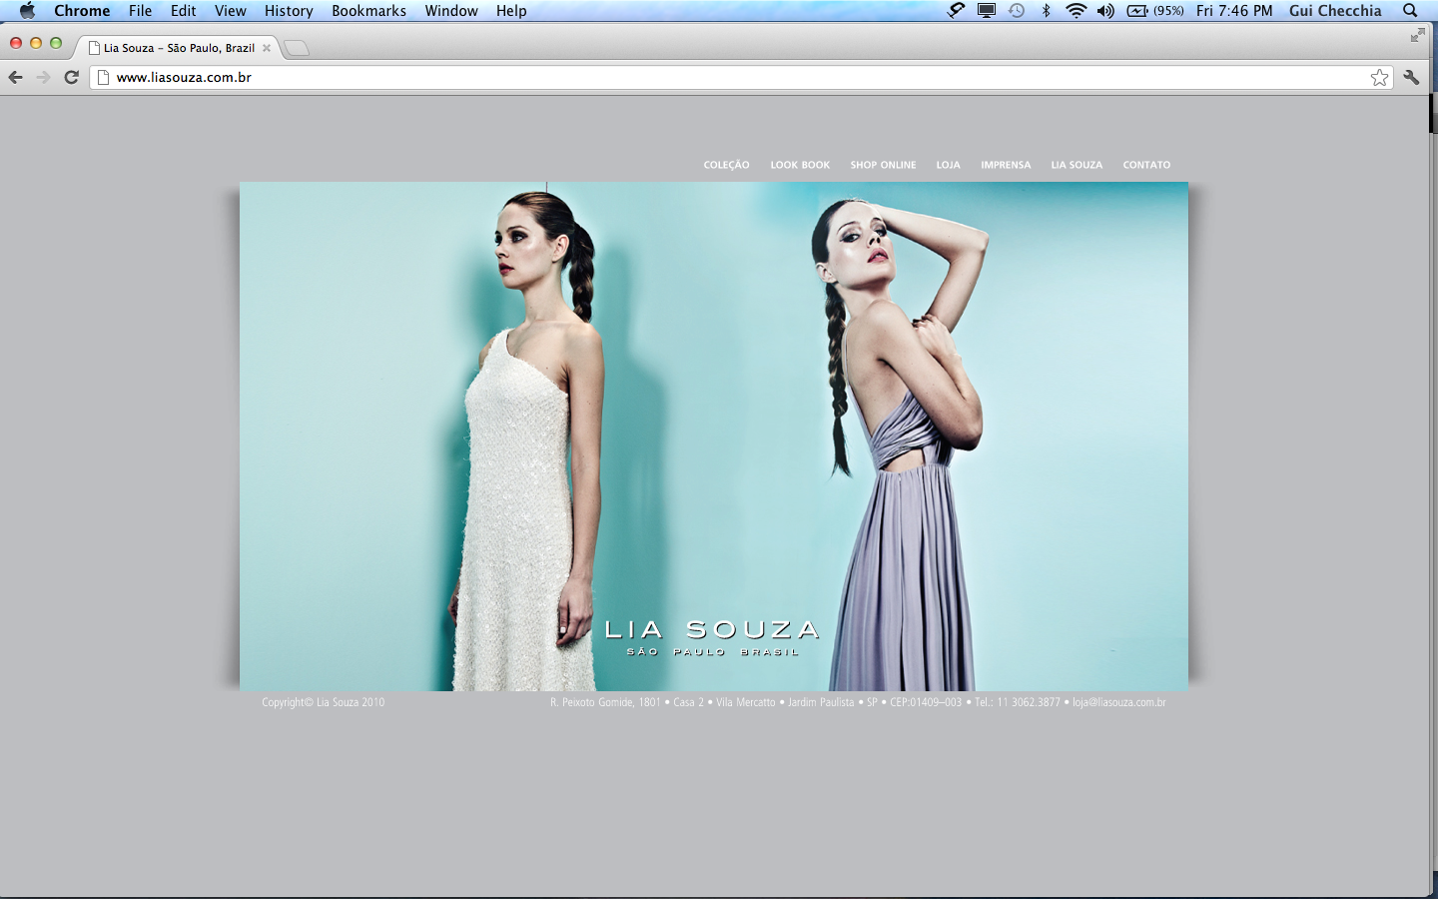Screen dimensions: 1438x899
Task: Reload the page with the refresh icon
Action: click(71, 77)
